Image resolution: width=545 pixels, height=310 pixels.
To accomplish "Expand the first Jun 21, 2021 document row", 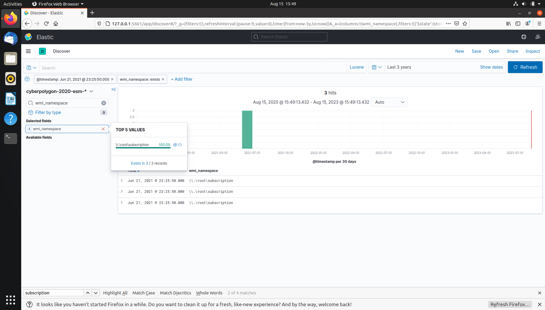I will [x=122, y=180].
